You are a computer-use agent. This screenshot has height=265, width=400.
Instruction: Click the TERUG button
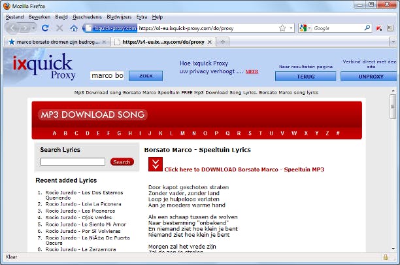tap(305, 77)
